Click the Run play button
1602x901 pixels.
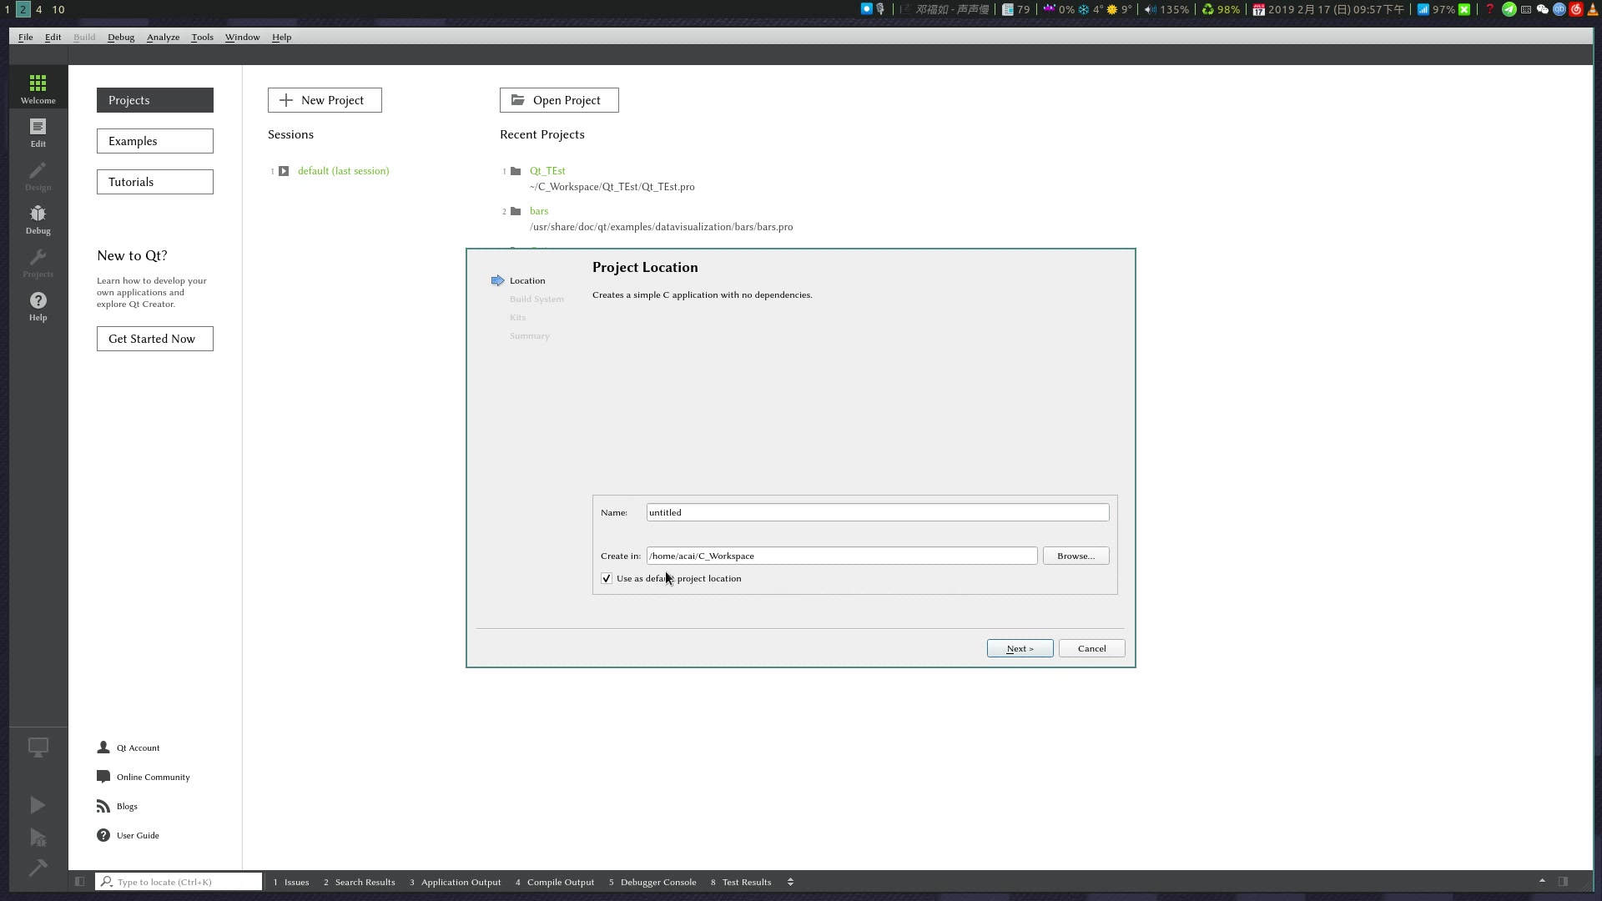38,805
